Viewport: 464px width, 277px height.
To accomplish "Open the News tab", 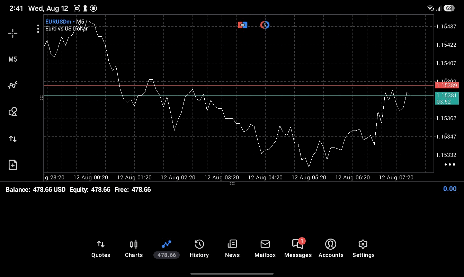I will tap(232, 249).
